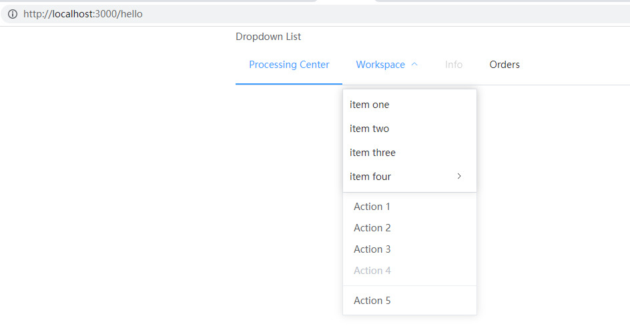
Task: Choose item one from Workspace submenu
Action: click(409, 105)
